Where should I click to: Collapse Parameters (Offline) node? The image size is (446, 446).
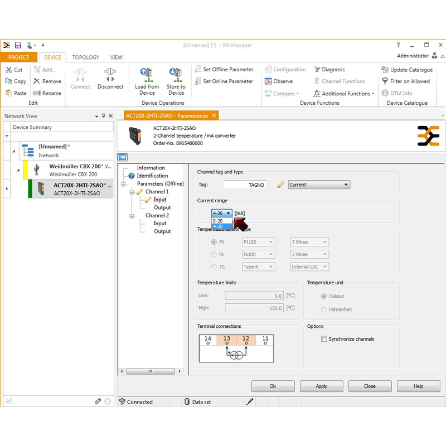[x=123, y=185]
